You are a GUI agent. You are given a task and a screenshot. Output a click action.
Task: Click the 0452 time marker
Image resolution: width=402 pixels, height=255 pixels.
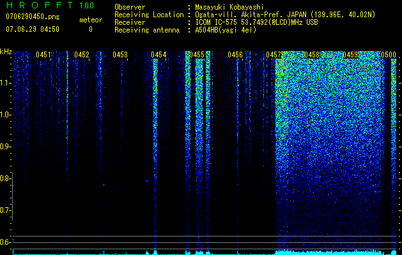(x=82, y=55)
